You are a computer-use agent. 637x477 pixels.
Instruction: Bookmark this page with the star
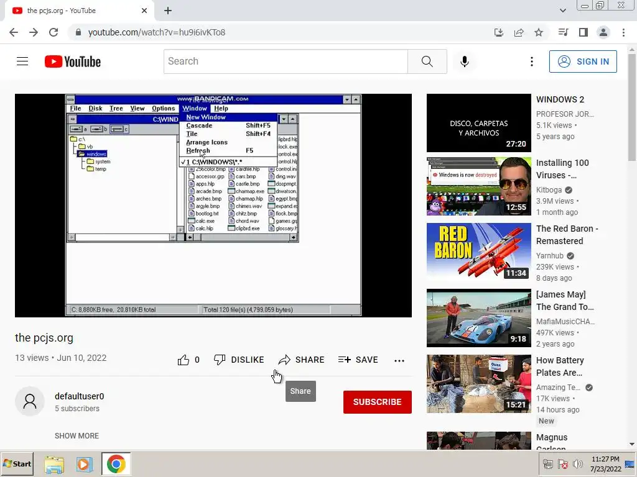coord(539,32)
